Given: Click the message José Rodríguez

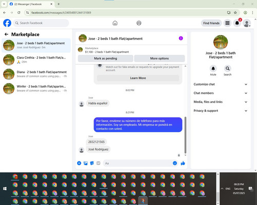Looking at the screenshot, I should pos(98,149).
